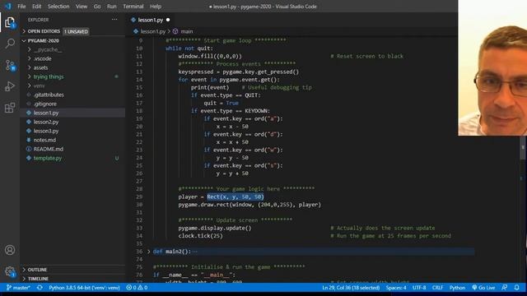Open the Terminal menu
This screenshot has height=296, width=527.
[133, 7]
